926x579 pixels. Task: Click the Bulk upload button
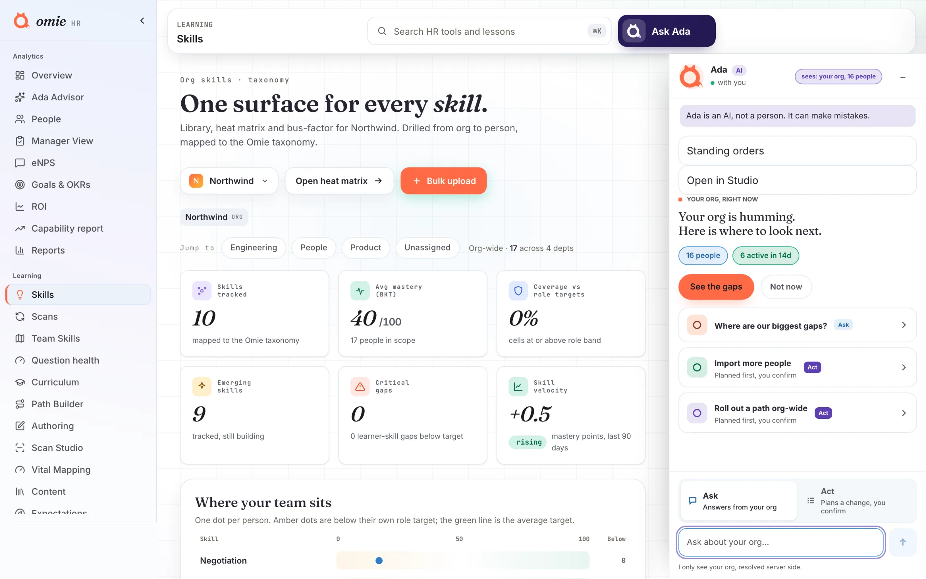[x=444, y=181]
